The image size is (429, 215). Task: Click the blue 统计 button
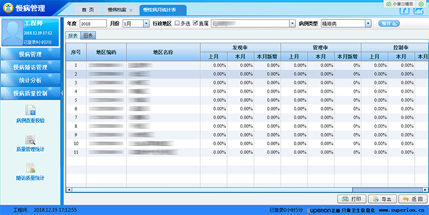pos(389,23)
